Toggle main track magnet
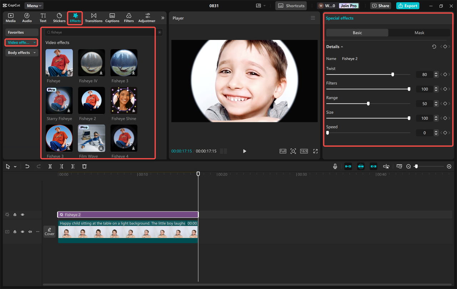Screen dimensions: 457x289 (348, 167)
